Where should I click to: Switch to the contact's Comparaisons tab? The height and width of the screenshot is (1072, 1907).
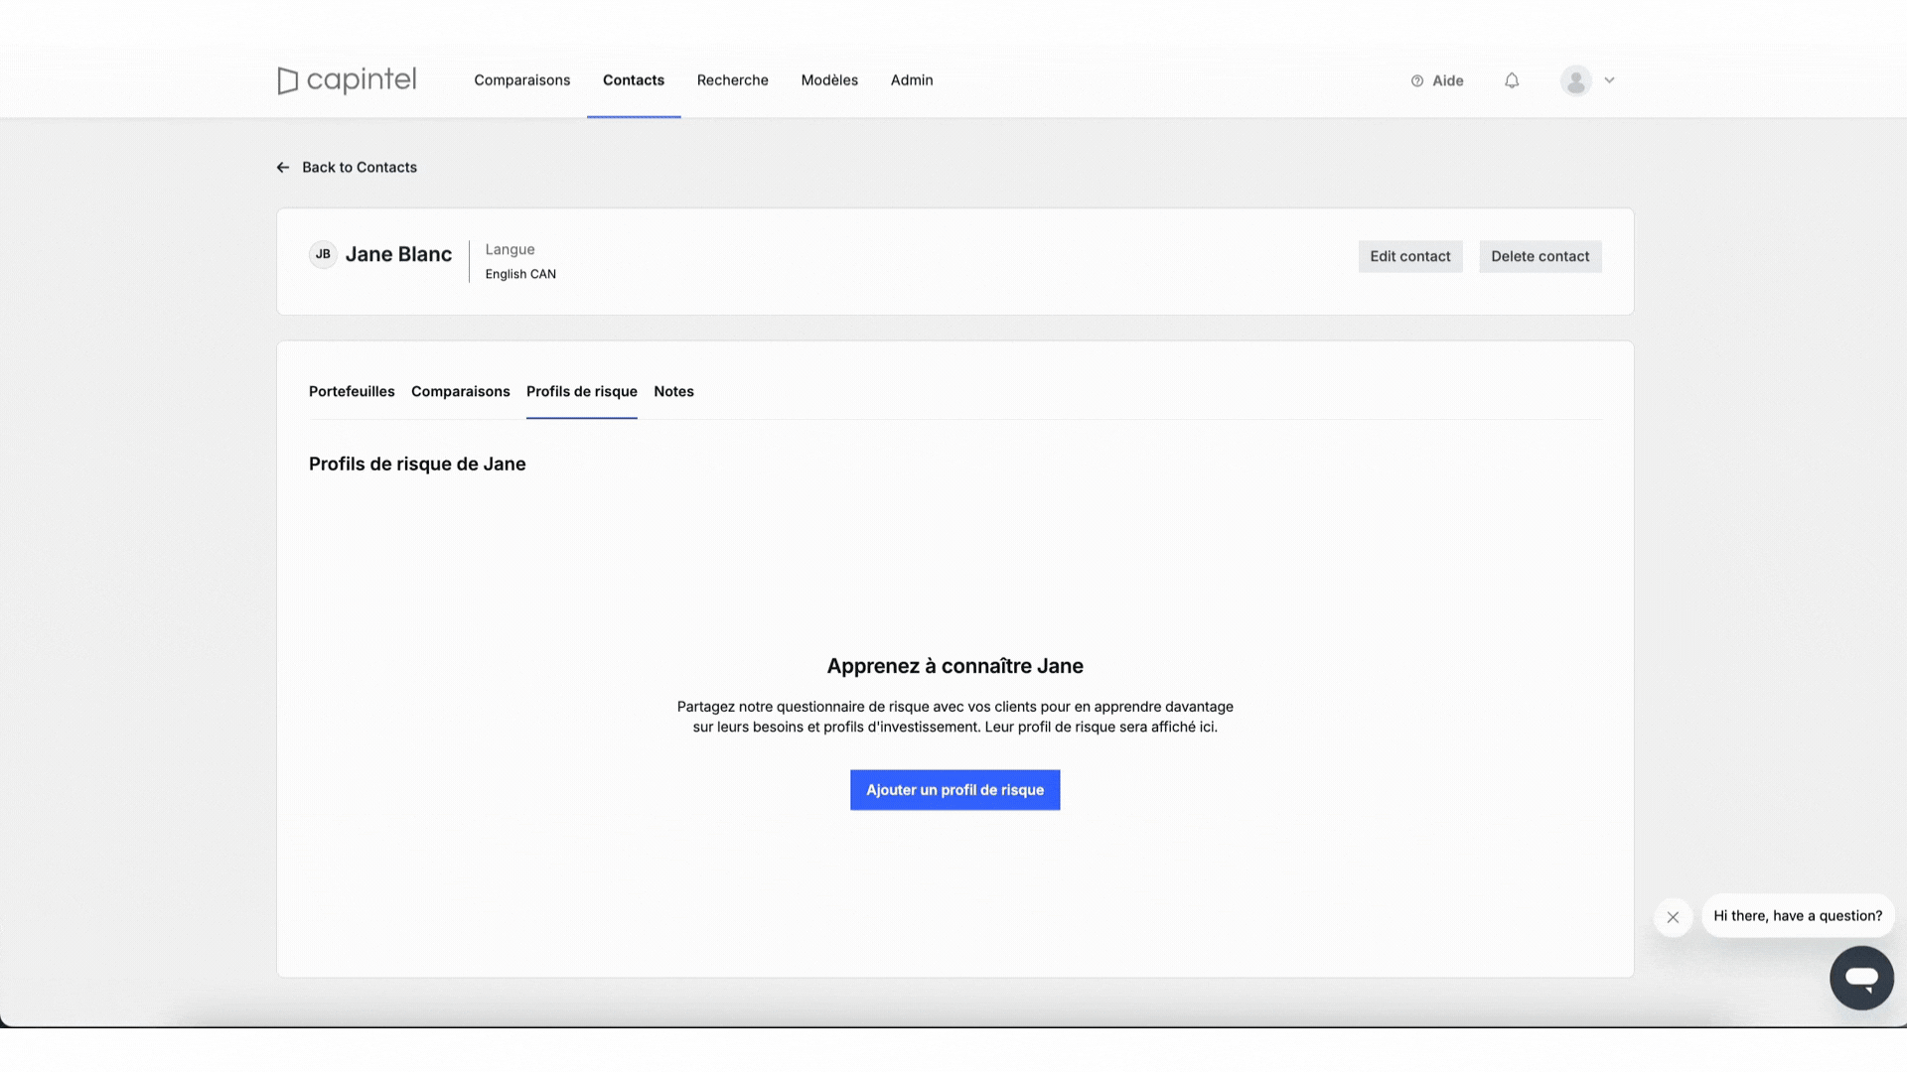point(461,391)
